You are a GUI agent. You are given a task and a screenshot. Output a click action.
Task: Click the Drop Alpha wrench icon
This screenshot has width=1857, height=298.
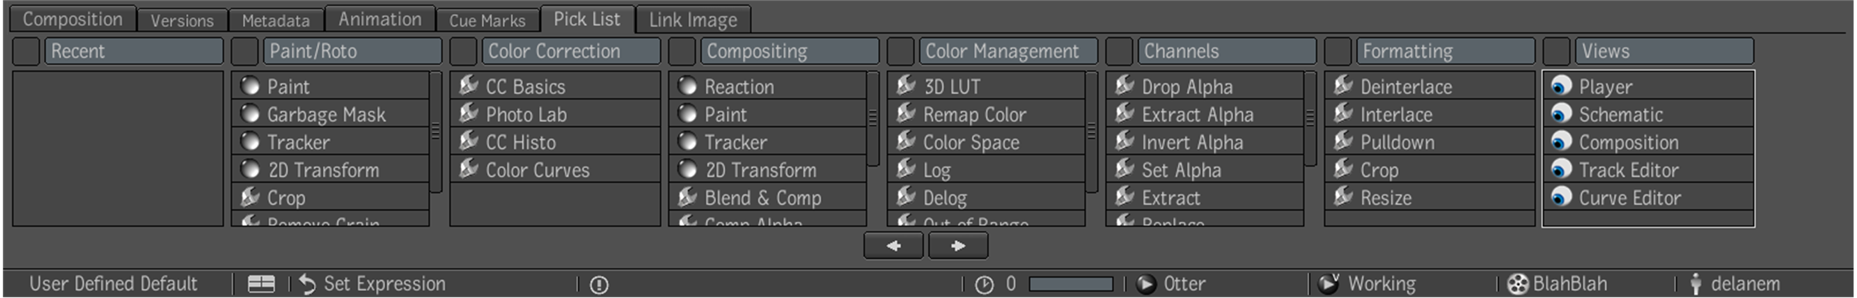click(x=1124, y=86)
